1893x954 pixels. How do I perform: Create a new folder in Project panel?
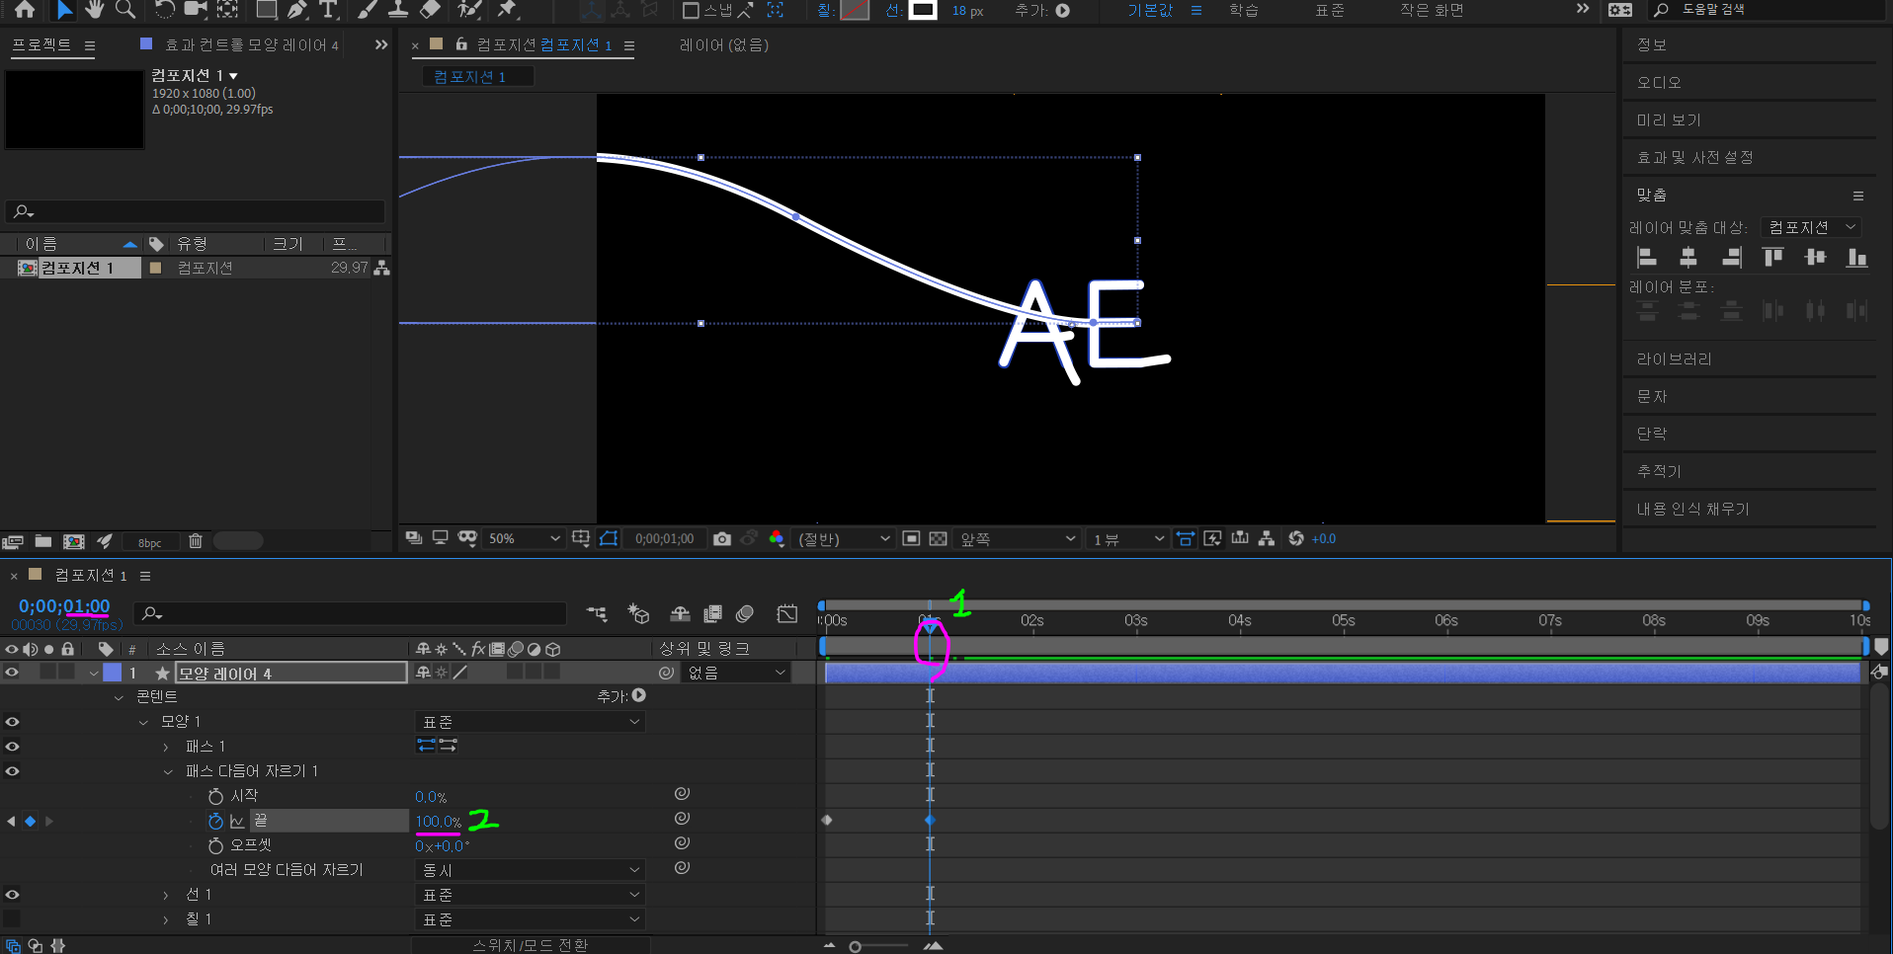(x=43, y=541)
